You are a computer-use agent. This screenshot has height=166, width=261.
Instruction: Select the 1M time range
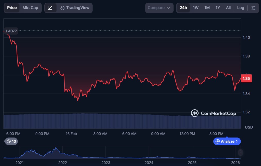(207, 8)
